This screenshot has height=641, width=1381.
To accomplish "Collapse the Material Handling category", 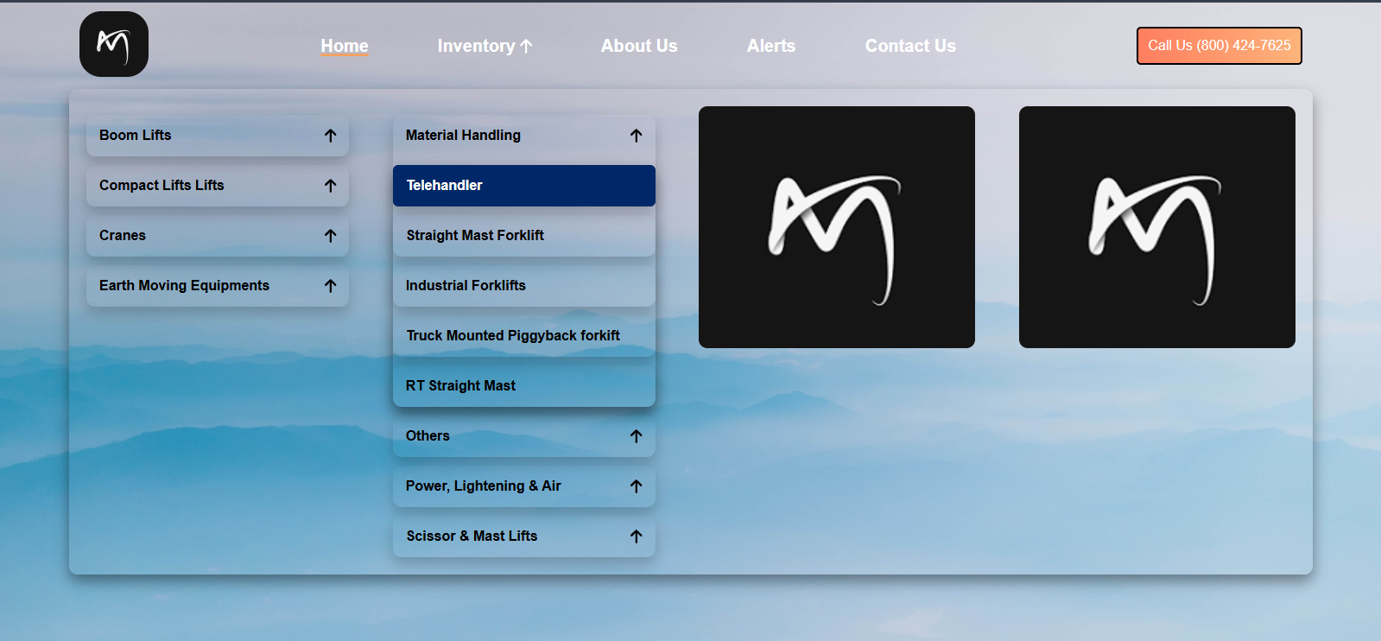I will (x=524, y=136).
